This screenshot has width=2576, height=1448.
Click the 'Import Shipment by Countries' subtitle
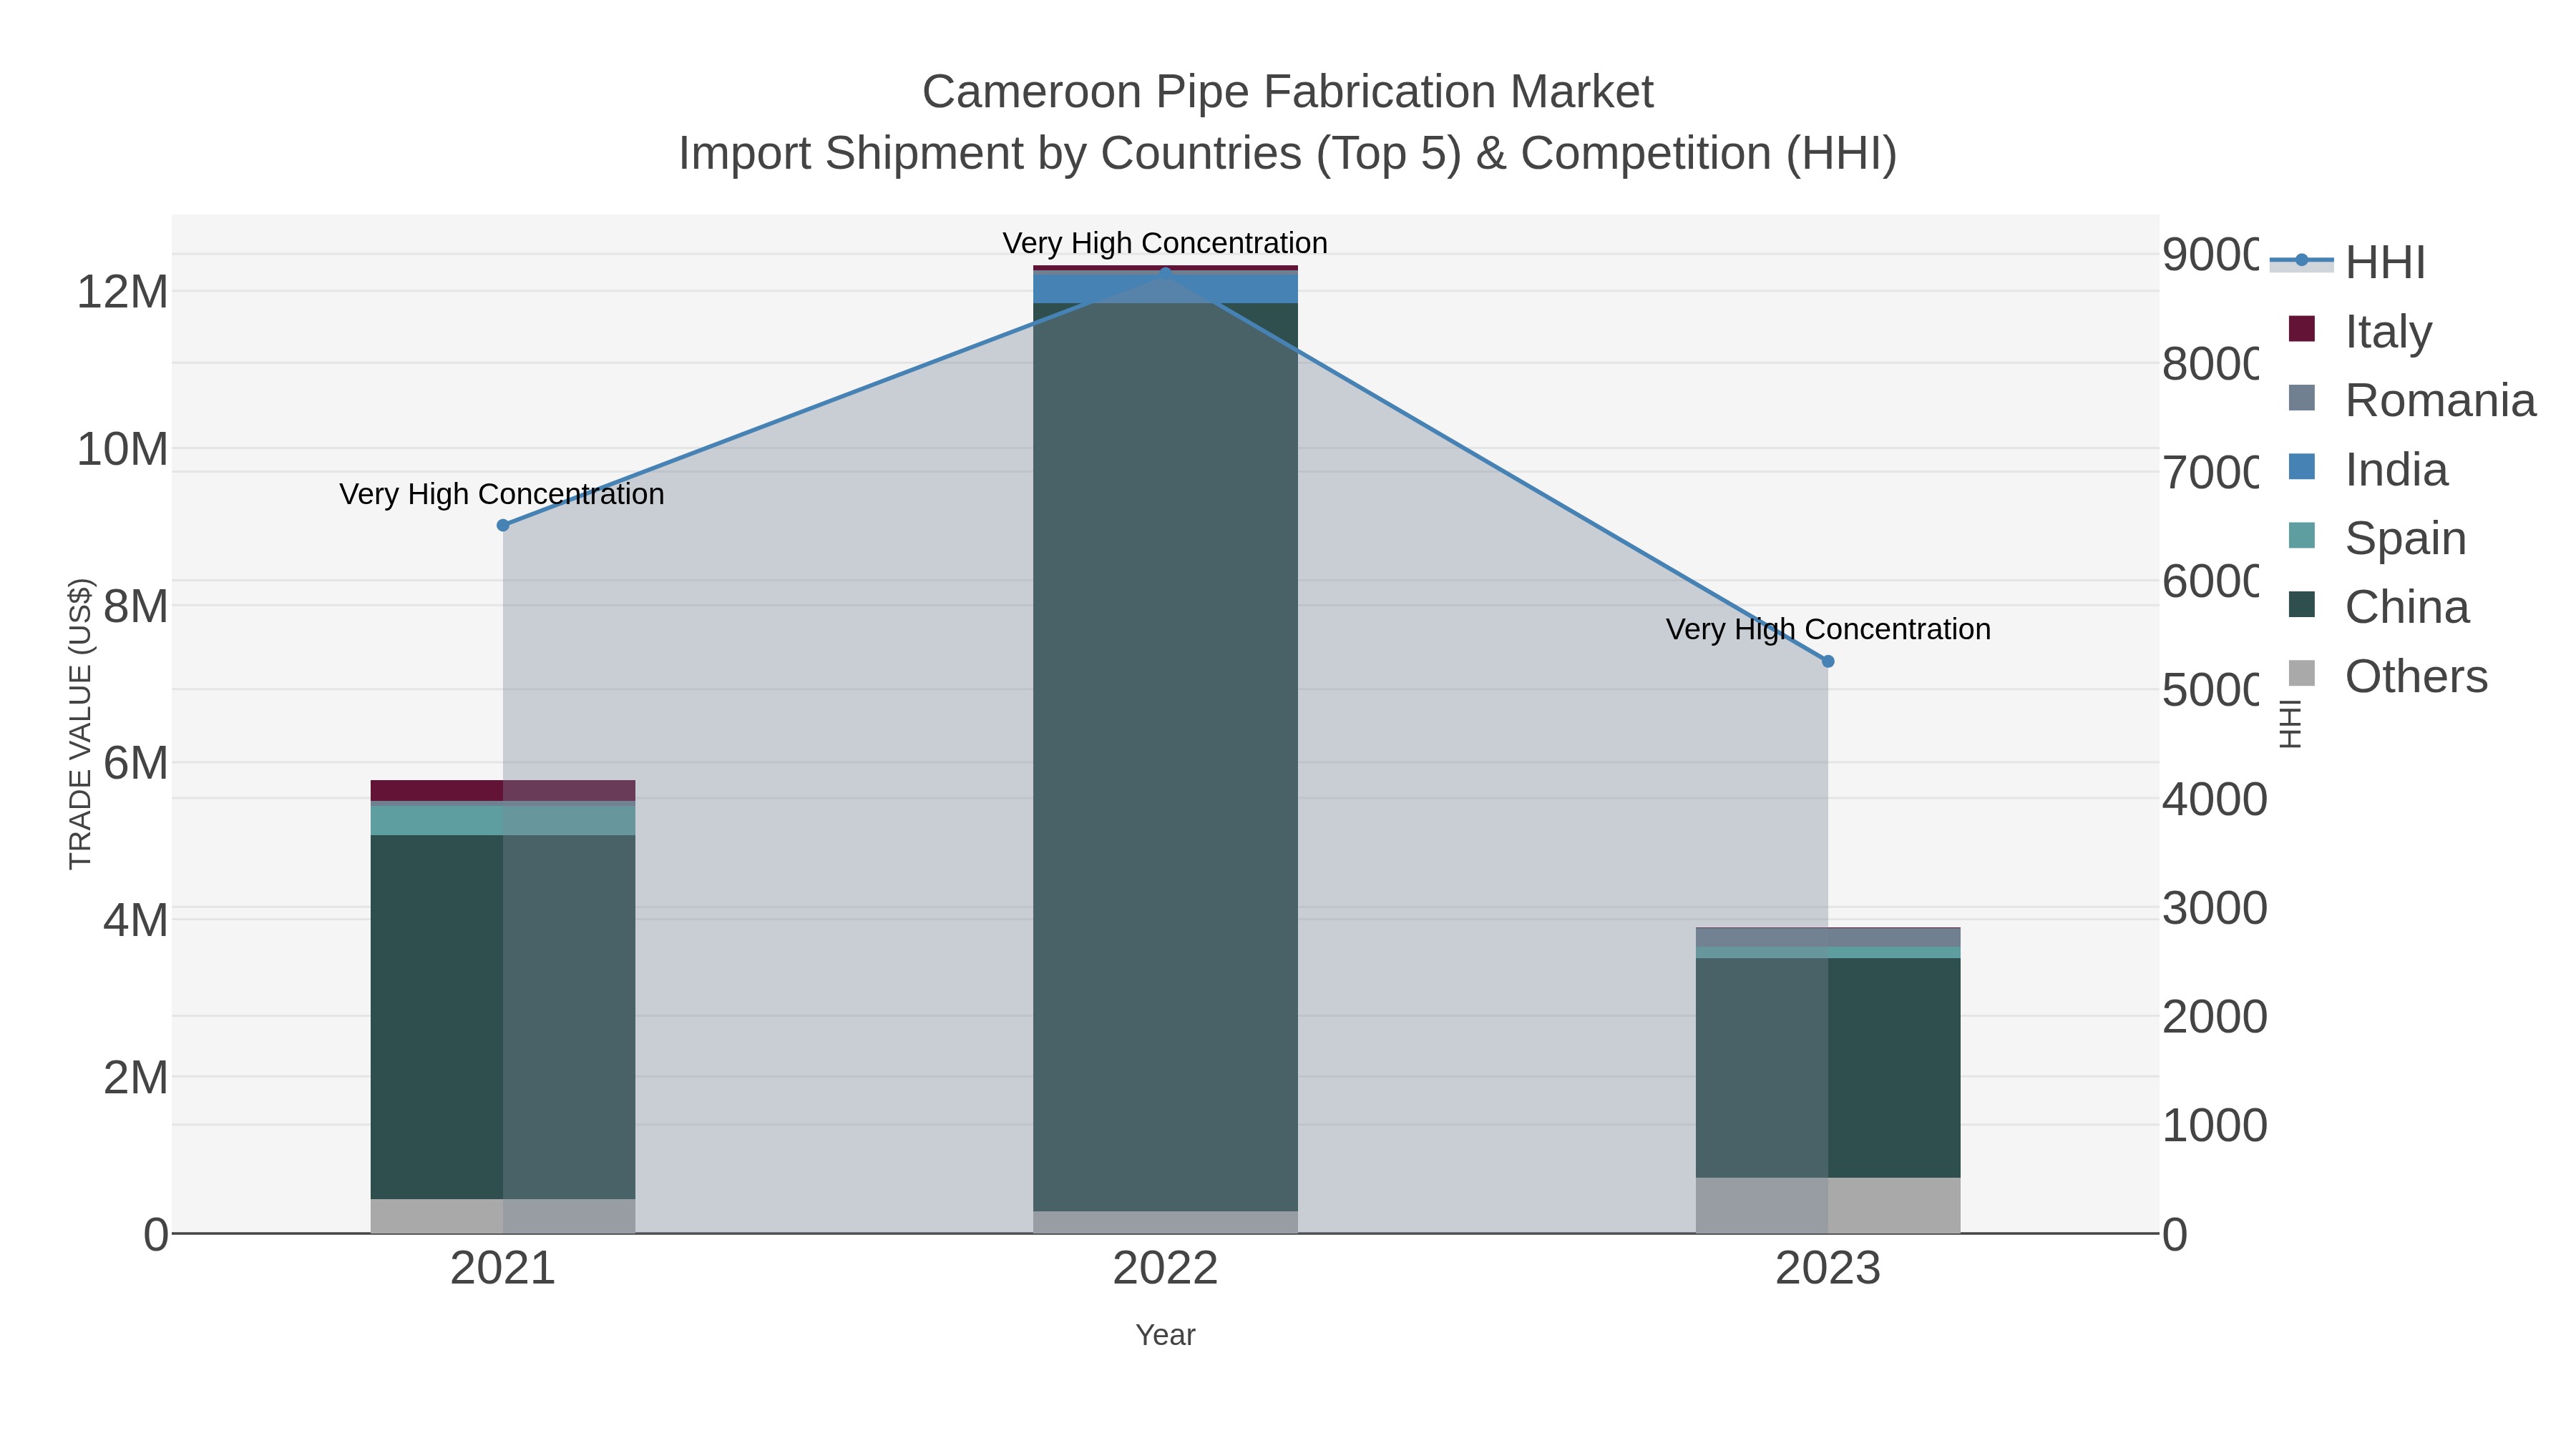[x=1288, y=154]
